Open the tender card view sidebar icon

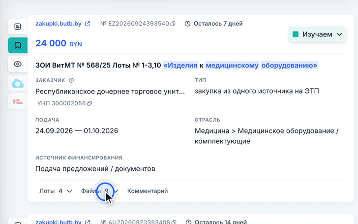(x=18, y=27)
